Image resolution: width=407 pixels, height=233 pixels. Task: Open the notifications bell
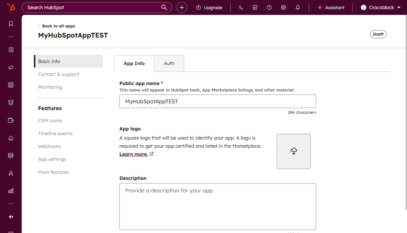[x=298, y=8]
